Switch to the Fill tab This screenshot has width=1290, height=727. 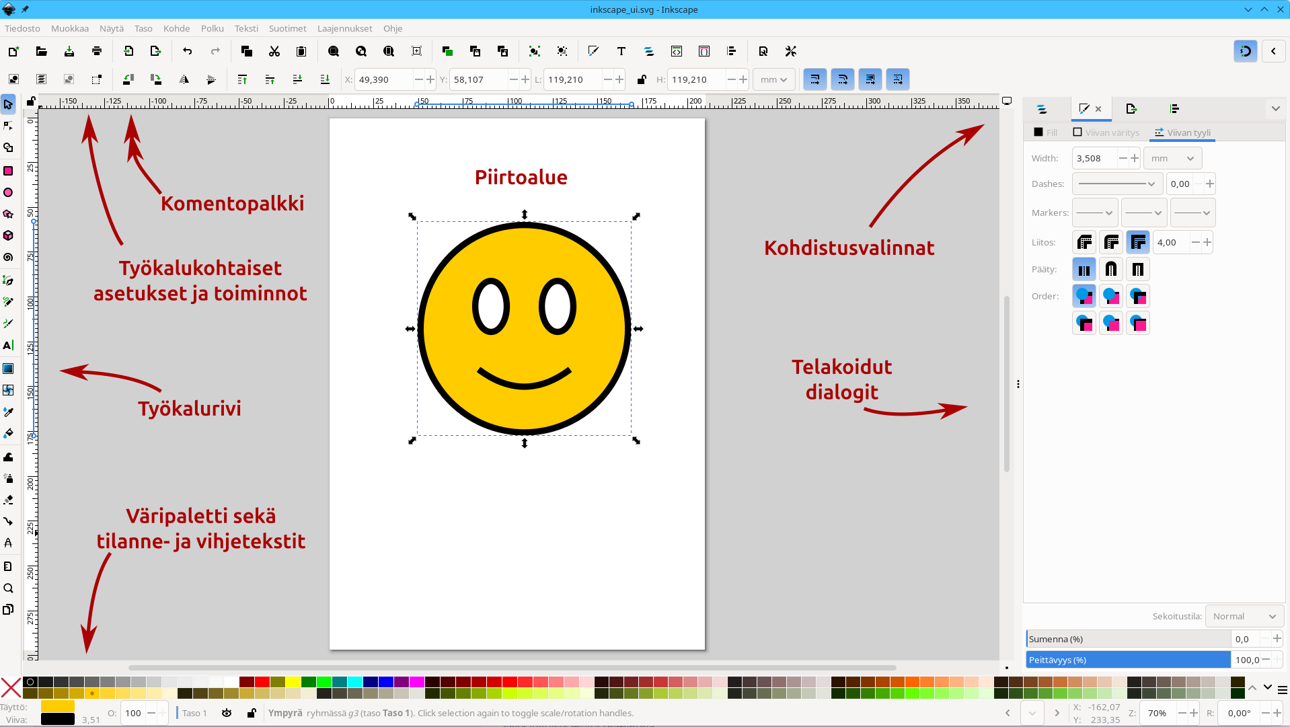tap(1046, 132)
